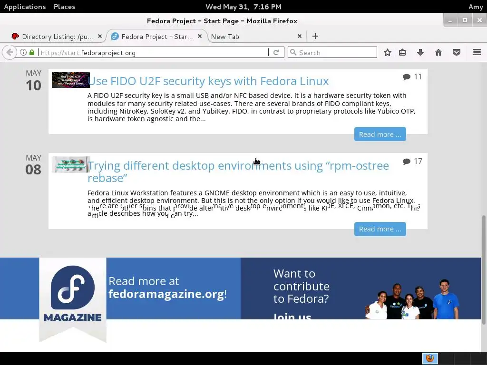Viewport: 487px width, 365px height.
Task: Open the Downloads arrow icon
Action: pos(420,52)
